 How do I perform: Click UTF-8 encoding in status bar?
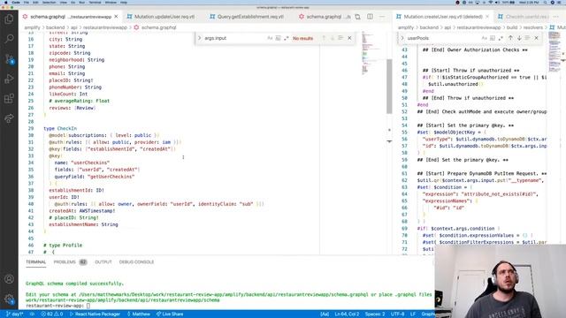click(x=397, y=314)
